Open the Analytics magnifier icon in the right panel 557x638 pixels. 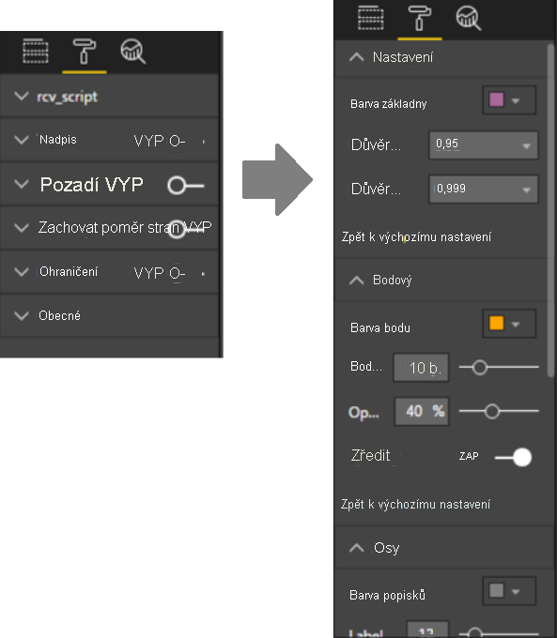click(x=468, y=19)
